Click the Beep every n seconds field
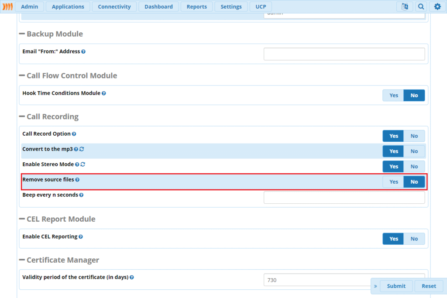This screenshot has width=447, height=298. (x=344, y=198)
